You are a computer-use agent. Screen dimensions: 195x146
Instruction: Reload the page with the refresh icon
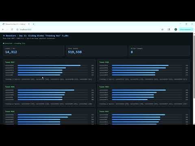click(x=12, y=30)
